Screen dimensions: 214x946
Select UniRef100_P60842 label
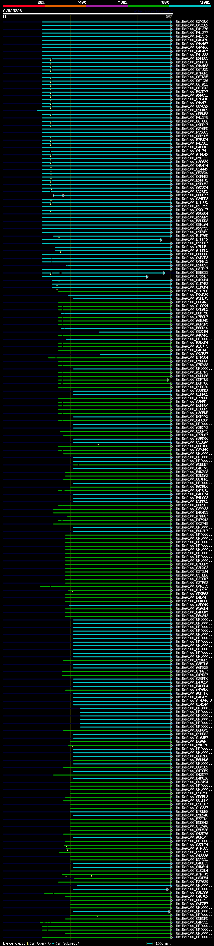pos(192,616)
